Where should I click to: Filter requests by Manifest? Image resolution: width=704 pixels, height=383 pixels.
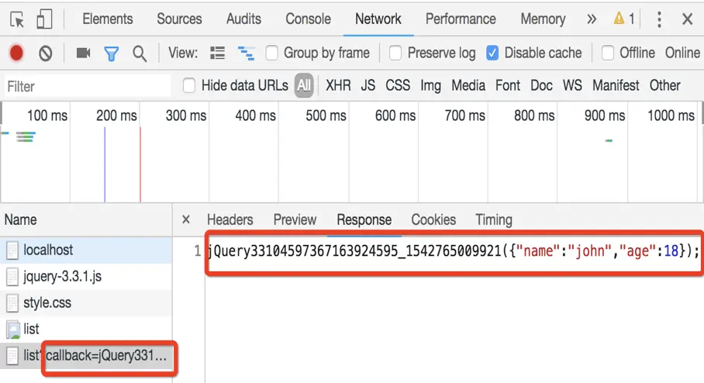[616, 85]
